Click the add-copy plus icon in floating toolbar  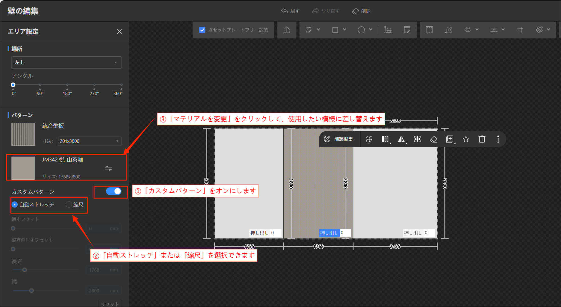click(450, 139)
